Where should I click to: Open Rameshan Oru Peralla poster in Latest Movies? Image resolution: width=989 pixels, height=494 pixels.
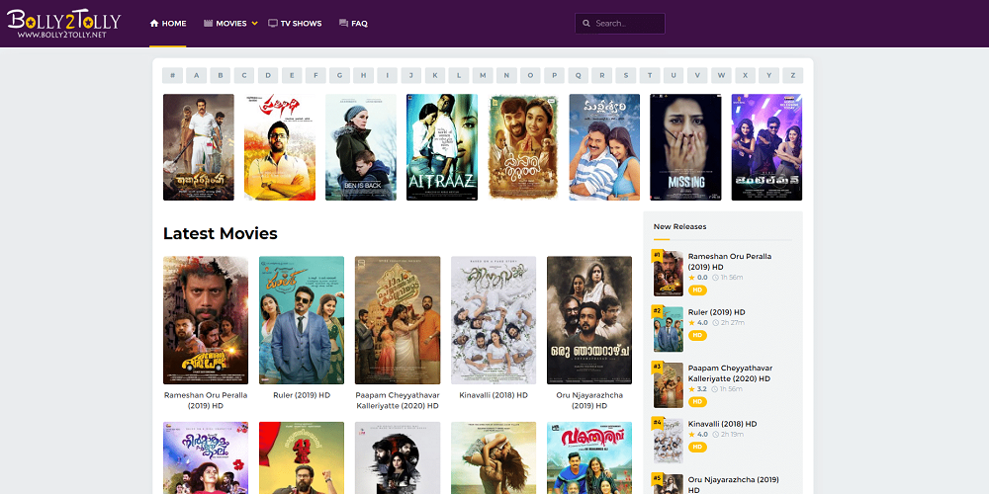coord(206,320)
